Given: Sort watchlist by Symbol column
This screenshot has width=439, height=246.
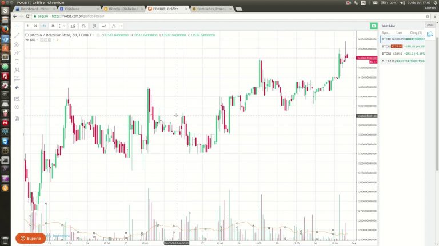Looking at the screenshot, I should 386,33.
